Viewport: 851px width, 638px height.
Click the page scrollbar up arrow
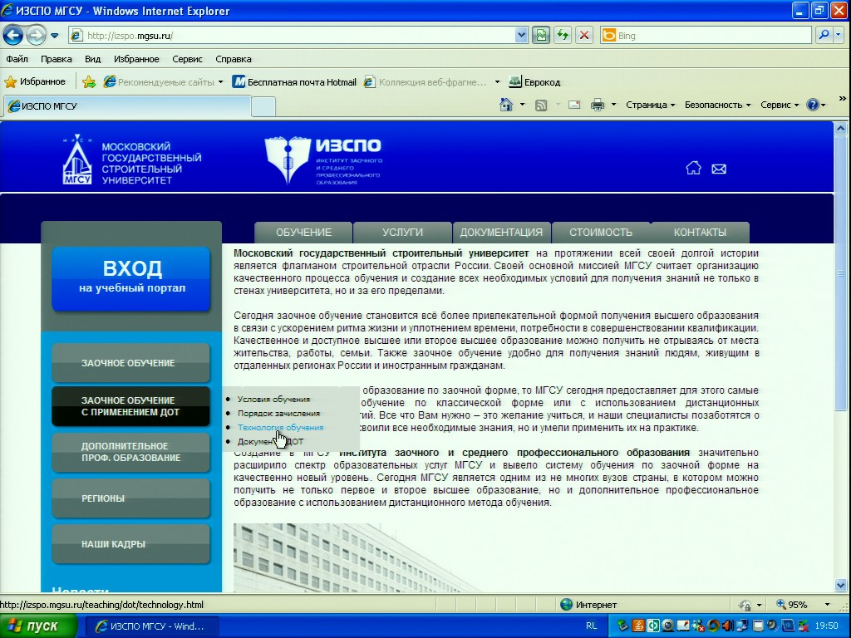click(841, 129)
